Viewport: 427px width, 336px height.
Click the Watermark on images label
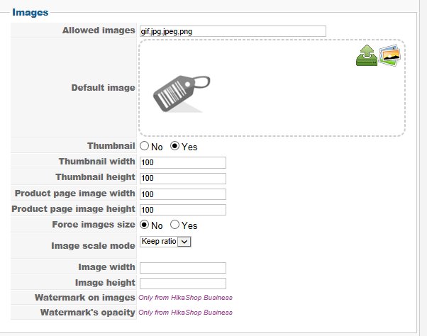(85, 298)
